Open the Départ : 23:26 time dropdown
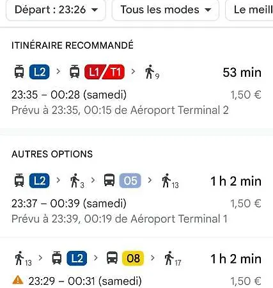 [x=56, y=10]
